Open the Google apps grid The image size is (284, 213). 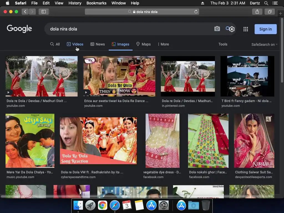pos(246,29)
